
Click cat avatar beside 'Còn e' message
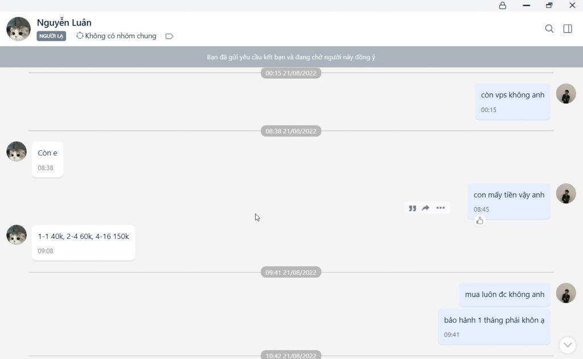[x=17, y=151]
